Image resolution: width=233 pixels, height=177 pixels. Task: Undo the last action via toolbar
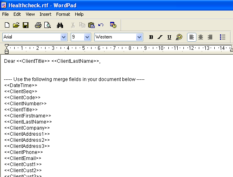tap(101, 25)
